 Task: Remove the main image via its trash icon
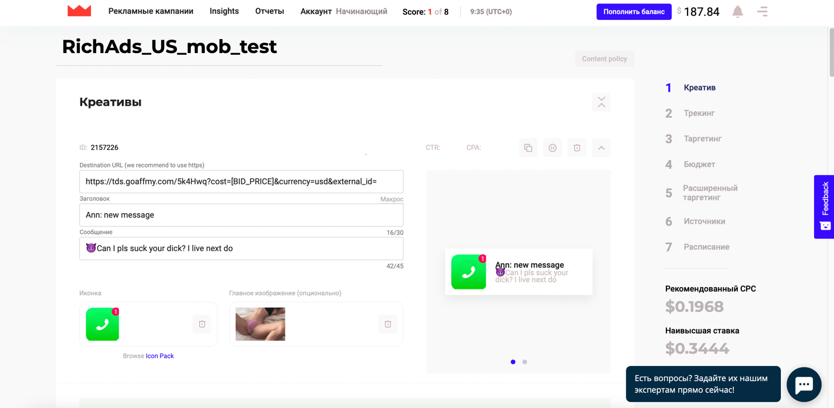pyautogui.click(x=388, y=325)
